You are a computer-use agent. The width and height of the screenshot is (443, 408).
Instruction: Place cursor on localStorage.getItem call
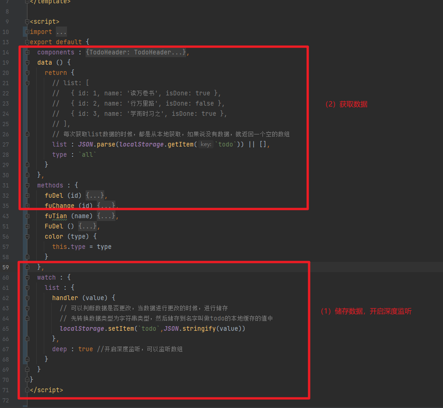[x=156, y=144]
